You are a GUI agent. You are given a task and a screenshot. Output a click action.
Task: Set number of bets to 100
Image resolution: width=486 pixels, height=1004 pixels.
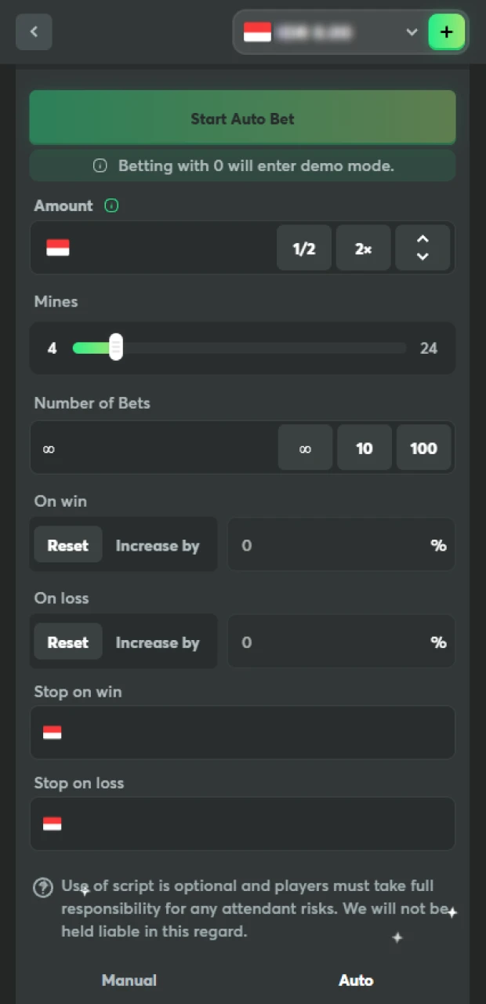(423, 448)
